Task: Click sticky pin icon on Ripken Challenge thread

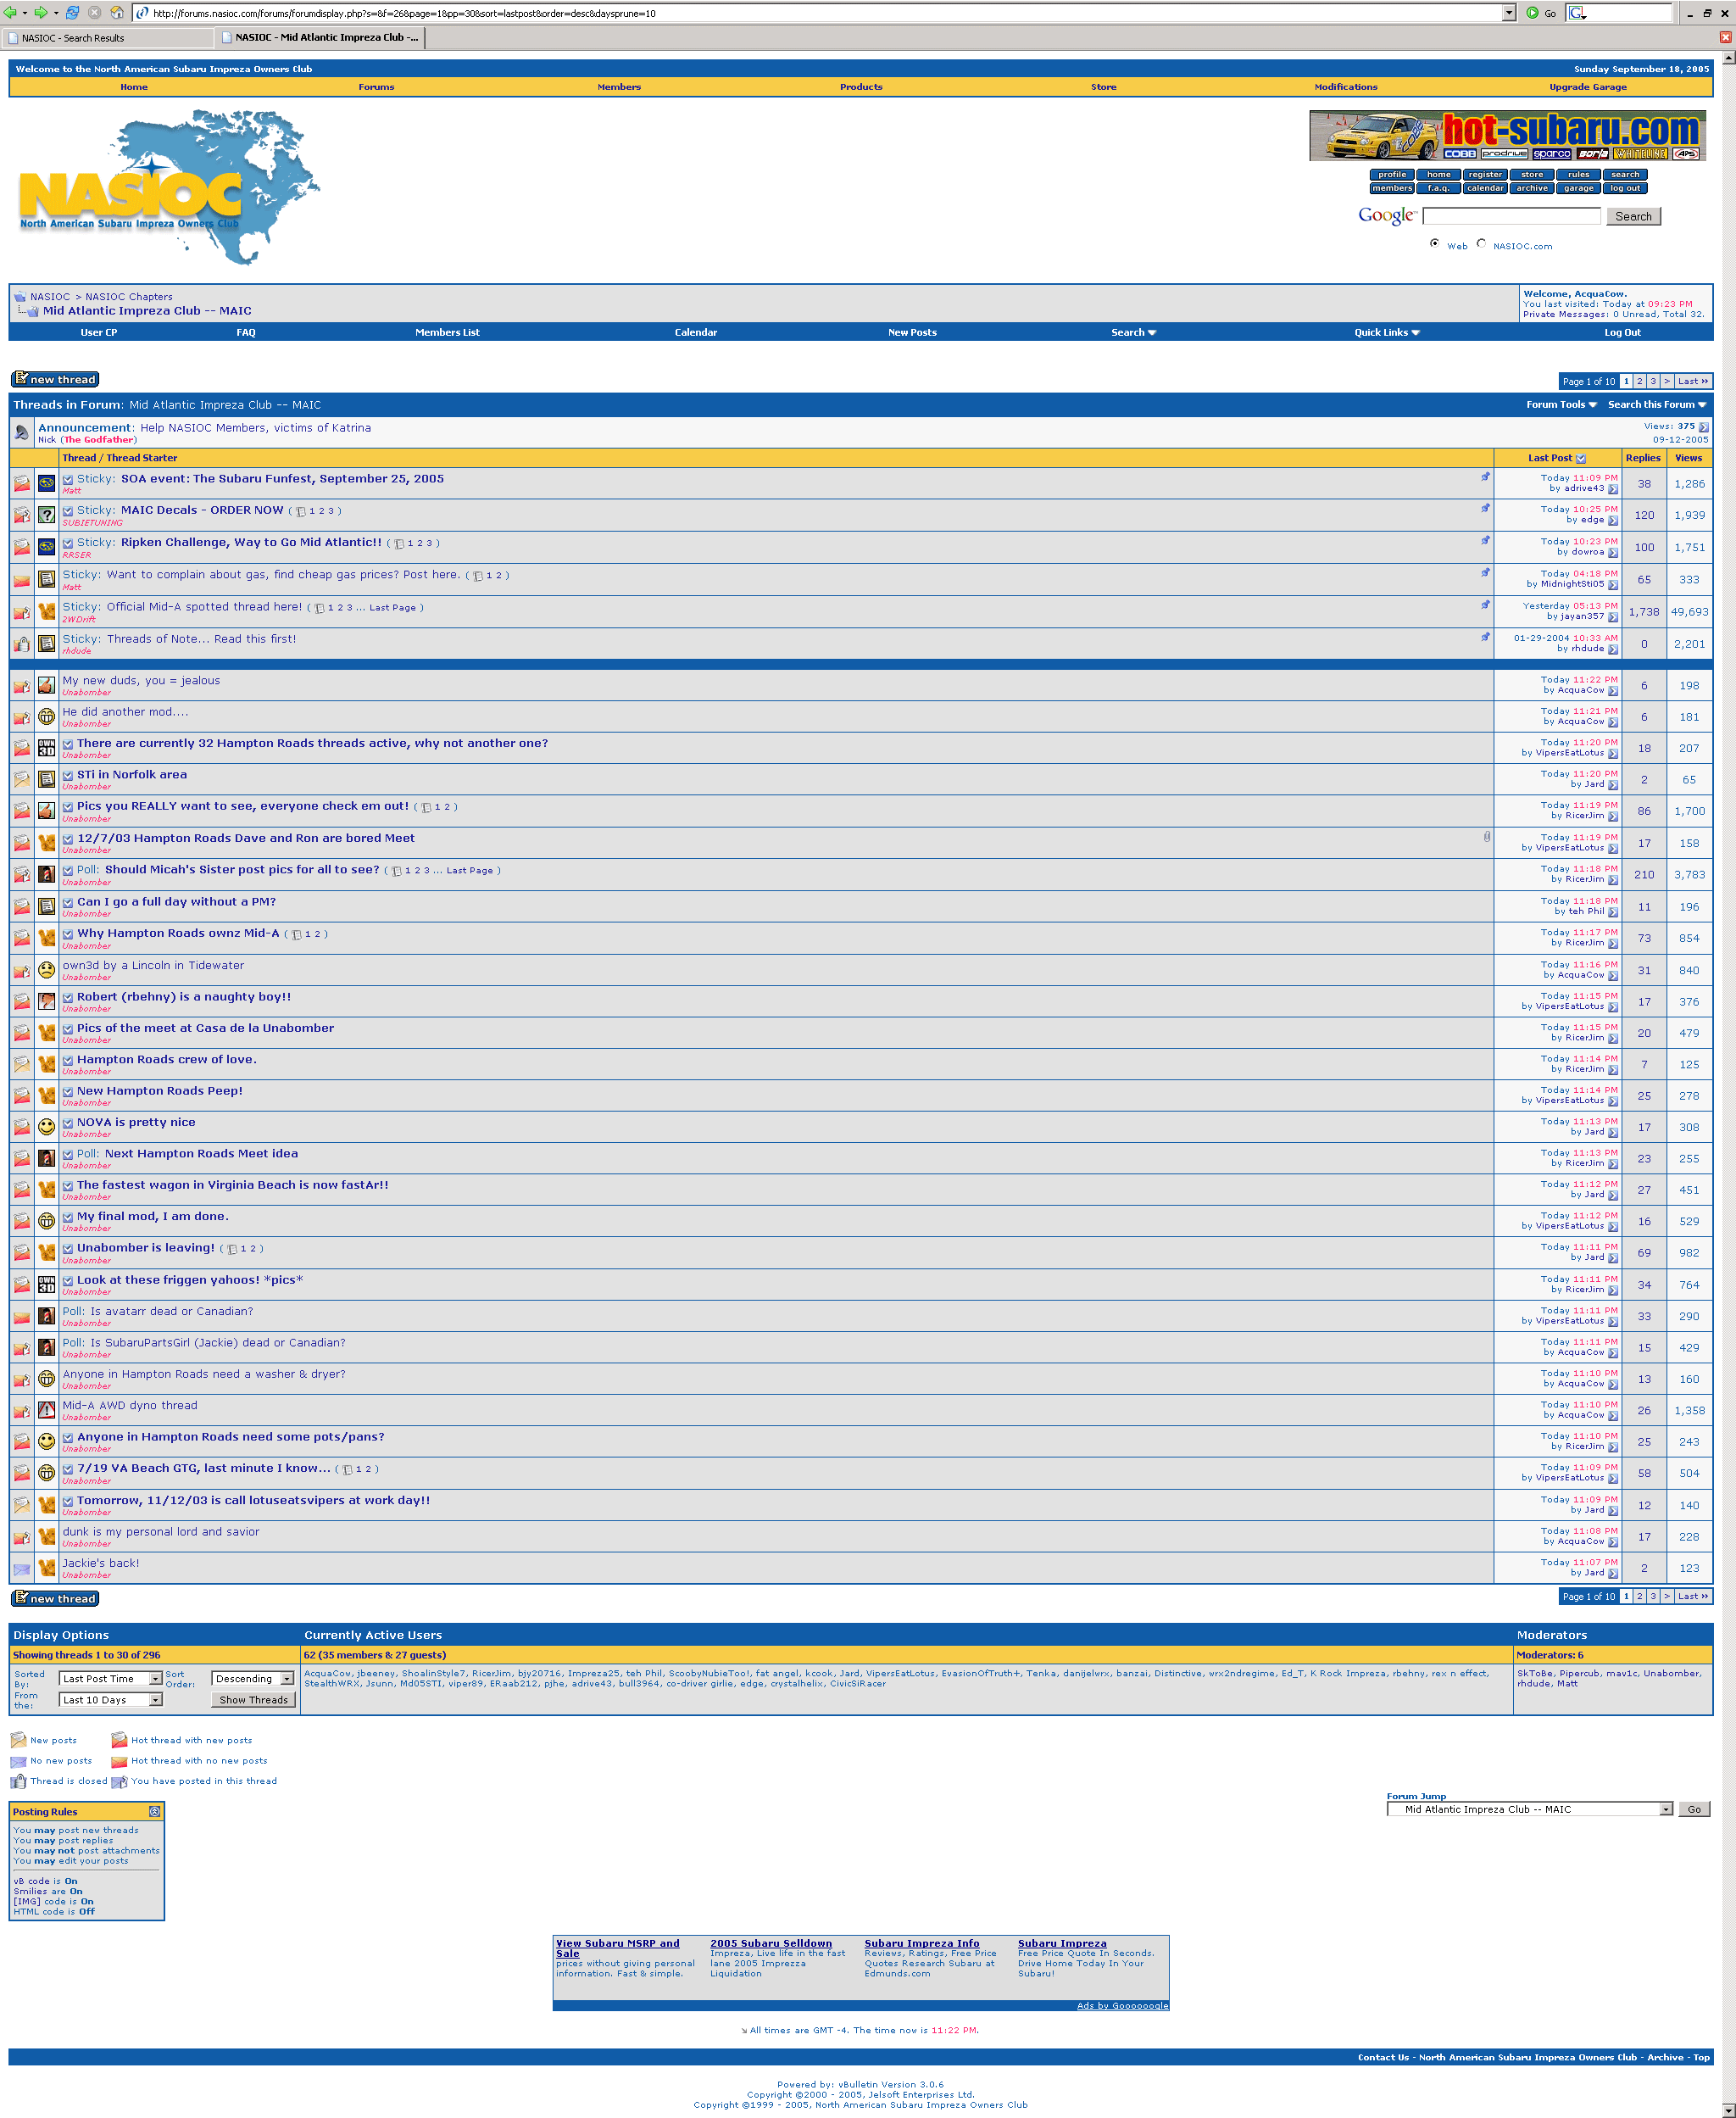Action: coord(1485,541)
